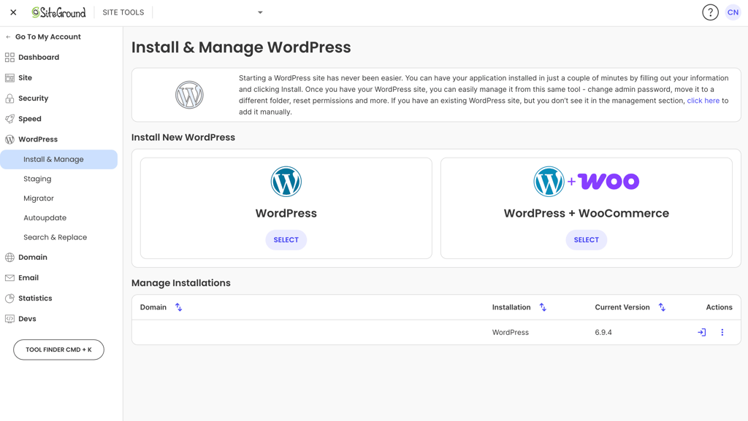Open the site selector dropdown arrow

pyautogui.click(x=260, y=12)
